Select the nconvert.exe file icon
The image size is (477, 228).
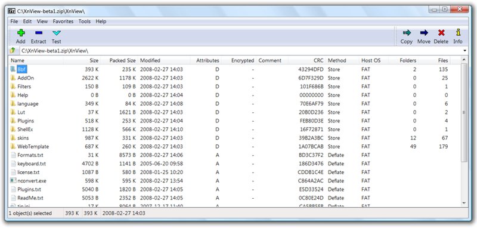pyautogui.click(x=13, y=180)
